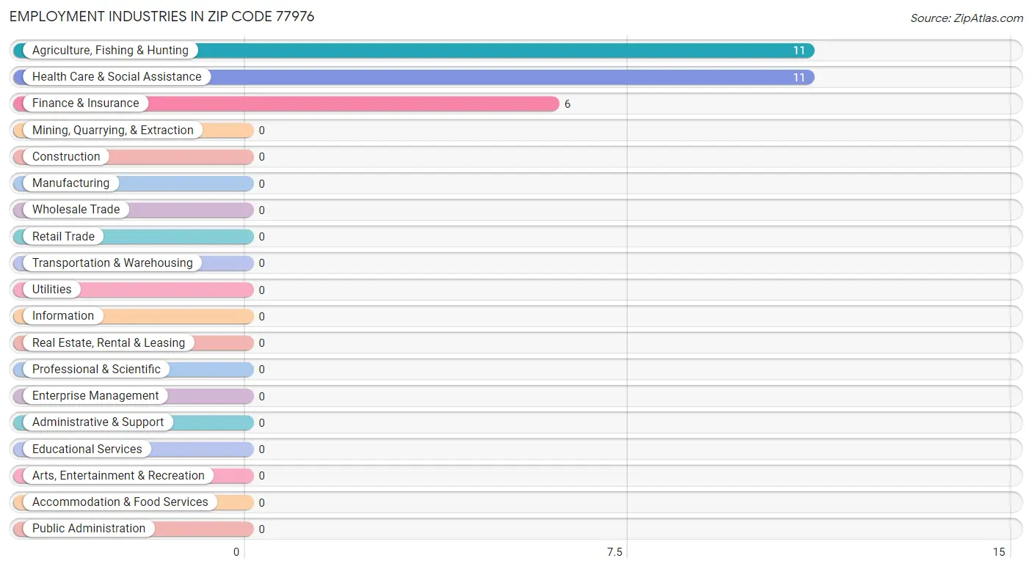The width and height of the screenshot is (1032, 569).
Task: Click the value 0 beside Retail Trade
Action: (x=261, y=236)
